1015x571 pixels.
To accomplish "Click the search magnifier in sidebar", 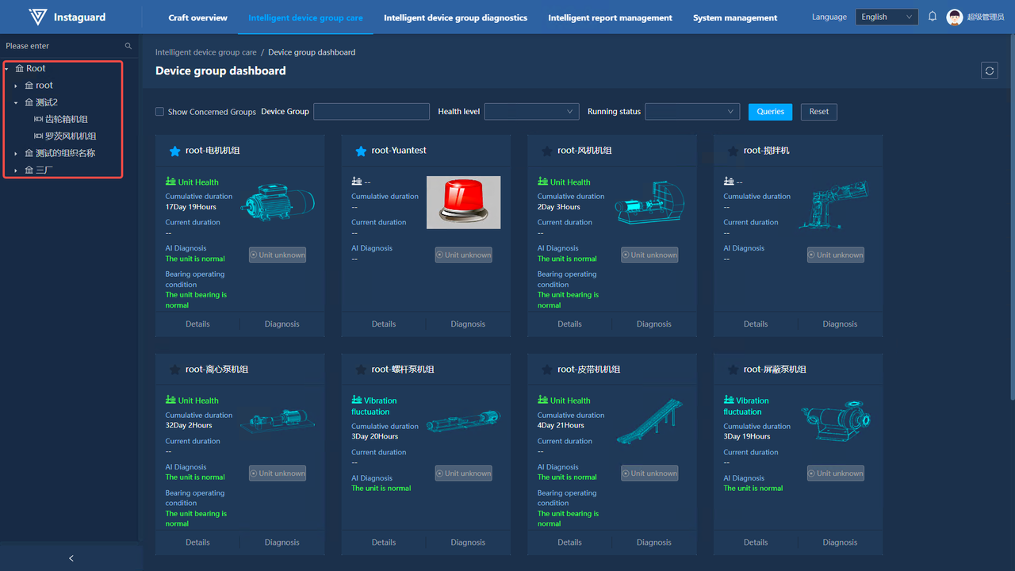I will [x=128, y=46].
